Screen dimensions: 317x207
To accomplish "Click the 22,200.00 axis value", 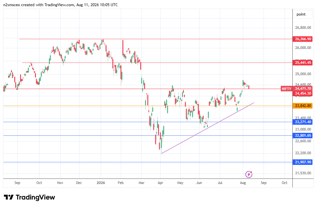I will [x=303, y=153].
